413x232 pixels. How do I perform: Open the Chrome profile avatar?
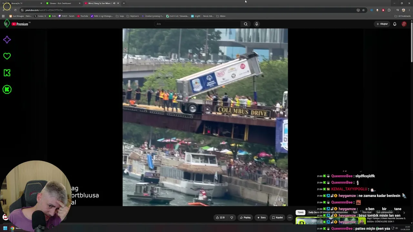(x=403, y=10)
